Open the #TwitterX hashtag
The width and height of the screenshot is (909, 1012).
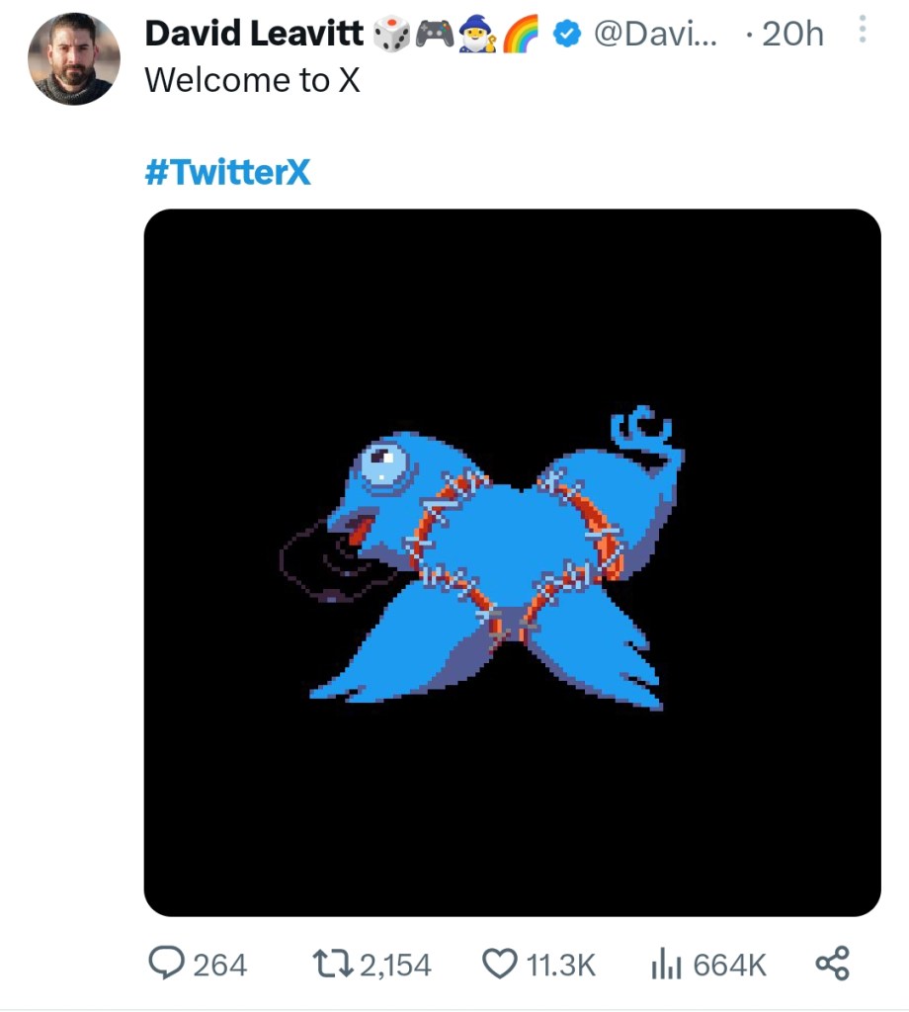click(x=227, y=174)
